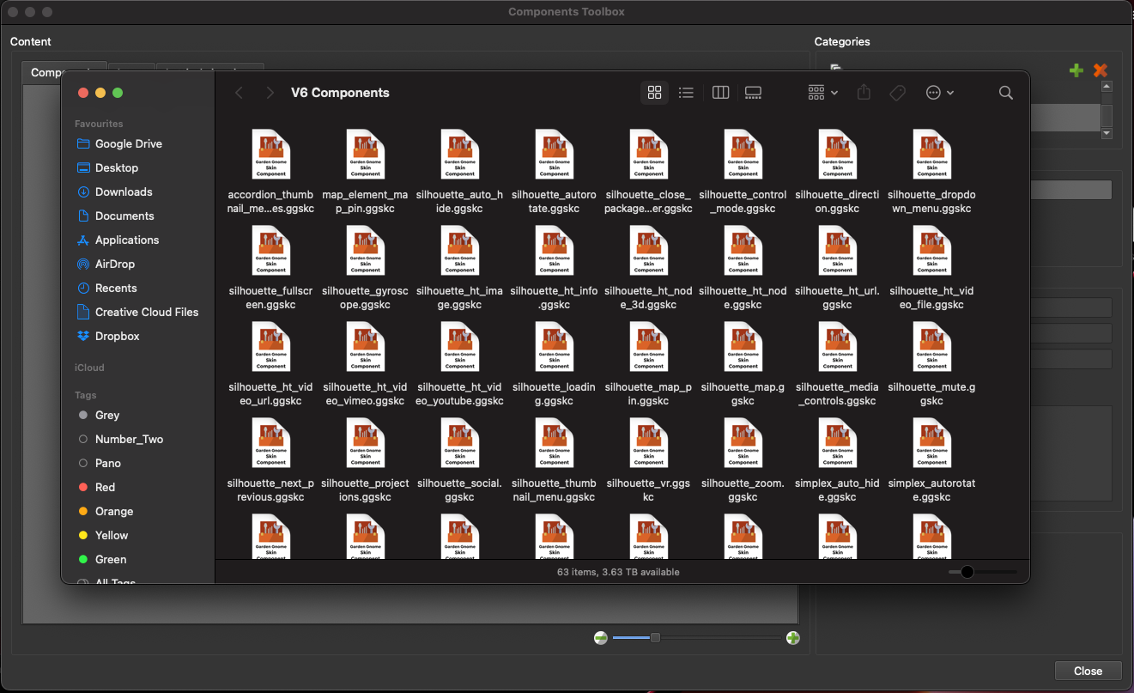Screen dimensions: 1134x693
Task: Select silhouette_media_controls.ggskc file
Action: pos(837,364)
